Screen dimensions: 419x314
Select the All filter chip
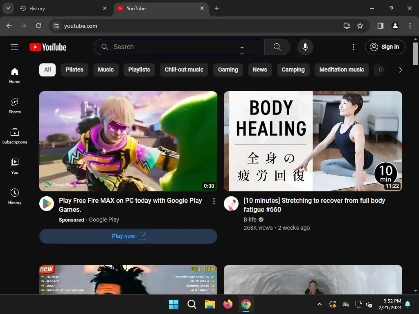(47, 70)
